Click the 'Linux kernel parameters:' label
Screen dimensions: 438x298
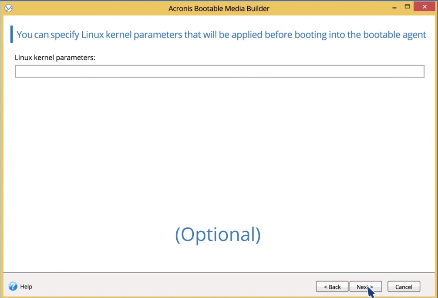click(x=55, y=58)
